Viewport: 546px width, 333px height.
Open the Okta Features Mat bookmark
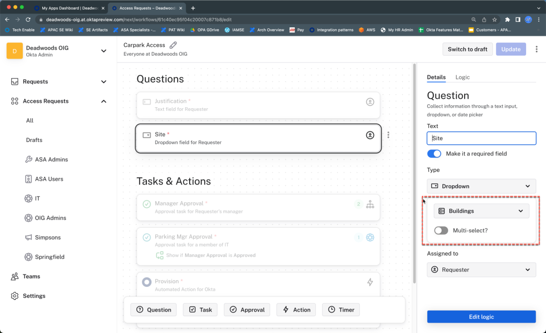(x=441, y=30)
